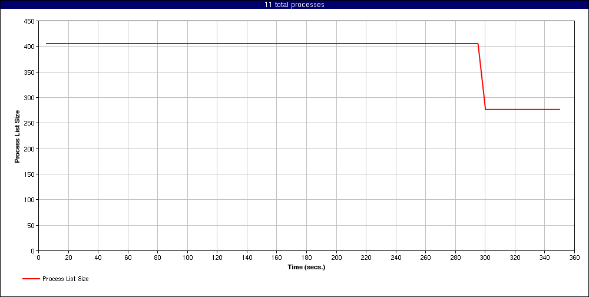
Task: Click the x-axis value 220
Action: 366,258
